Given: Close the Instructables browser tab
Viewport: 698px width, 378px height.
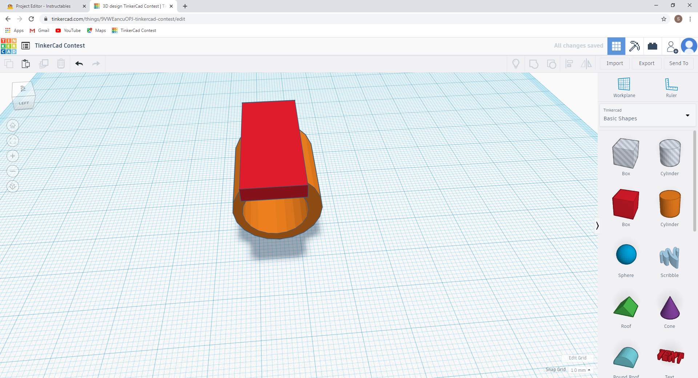Looking at the screenshot, I should pos(84,6).
